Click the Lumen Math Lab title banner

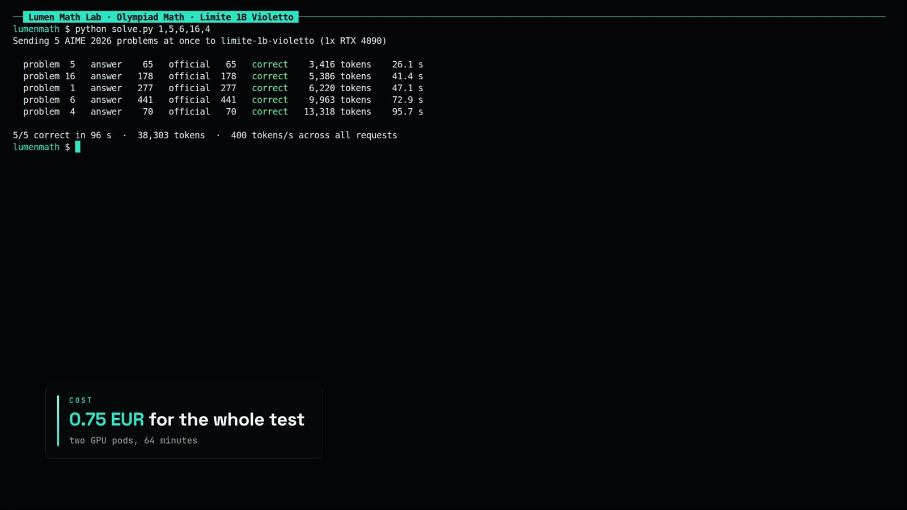161,17
